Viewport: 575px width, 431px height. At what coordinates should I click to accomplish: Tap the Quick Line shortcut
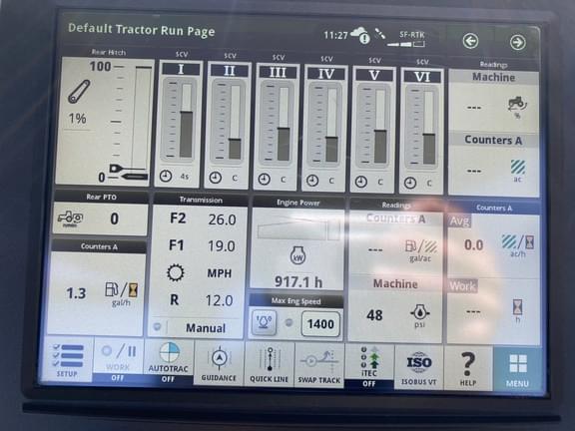(x=269, y=363)
